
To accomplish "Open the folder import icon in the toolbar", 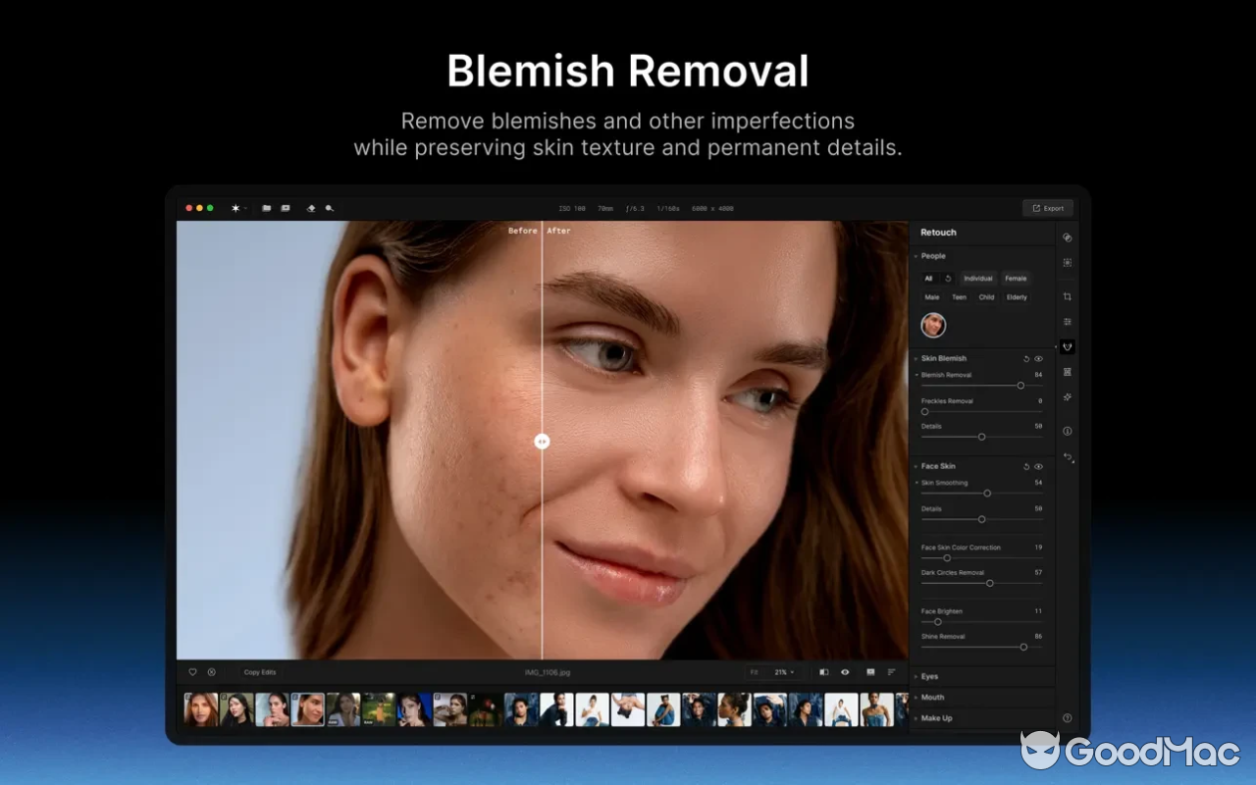I will pyautogui.click(x=267, y=208).
